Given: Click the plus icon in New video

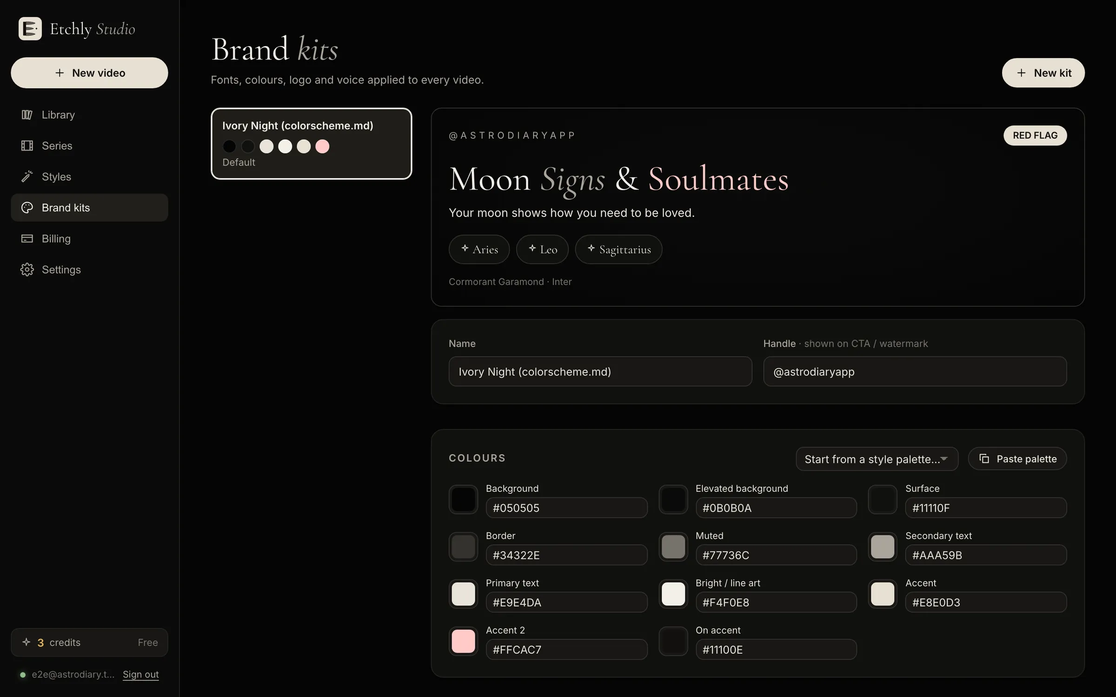Looking at the screenshot, I should click(x=60, y=73).
